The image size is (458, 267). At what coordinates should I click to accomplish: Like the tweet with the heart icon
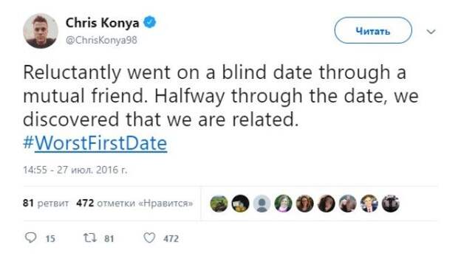[x=149, y=237]
